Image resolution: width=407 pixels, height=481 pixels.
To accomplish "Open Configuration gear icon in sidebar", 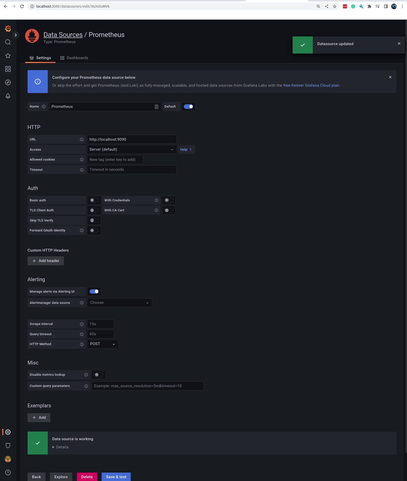I will pyautogui.click(x=8, y=432).
